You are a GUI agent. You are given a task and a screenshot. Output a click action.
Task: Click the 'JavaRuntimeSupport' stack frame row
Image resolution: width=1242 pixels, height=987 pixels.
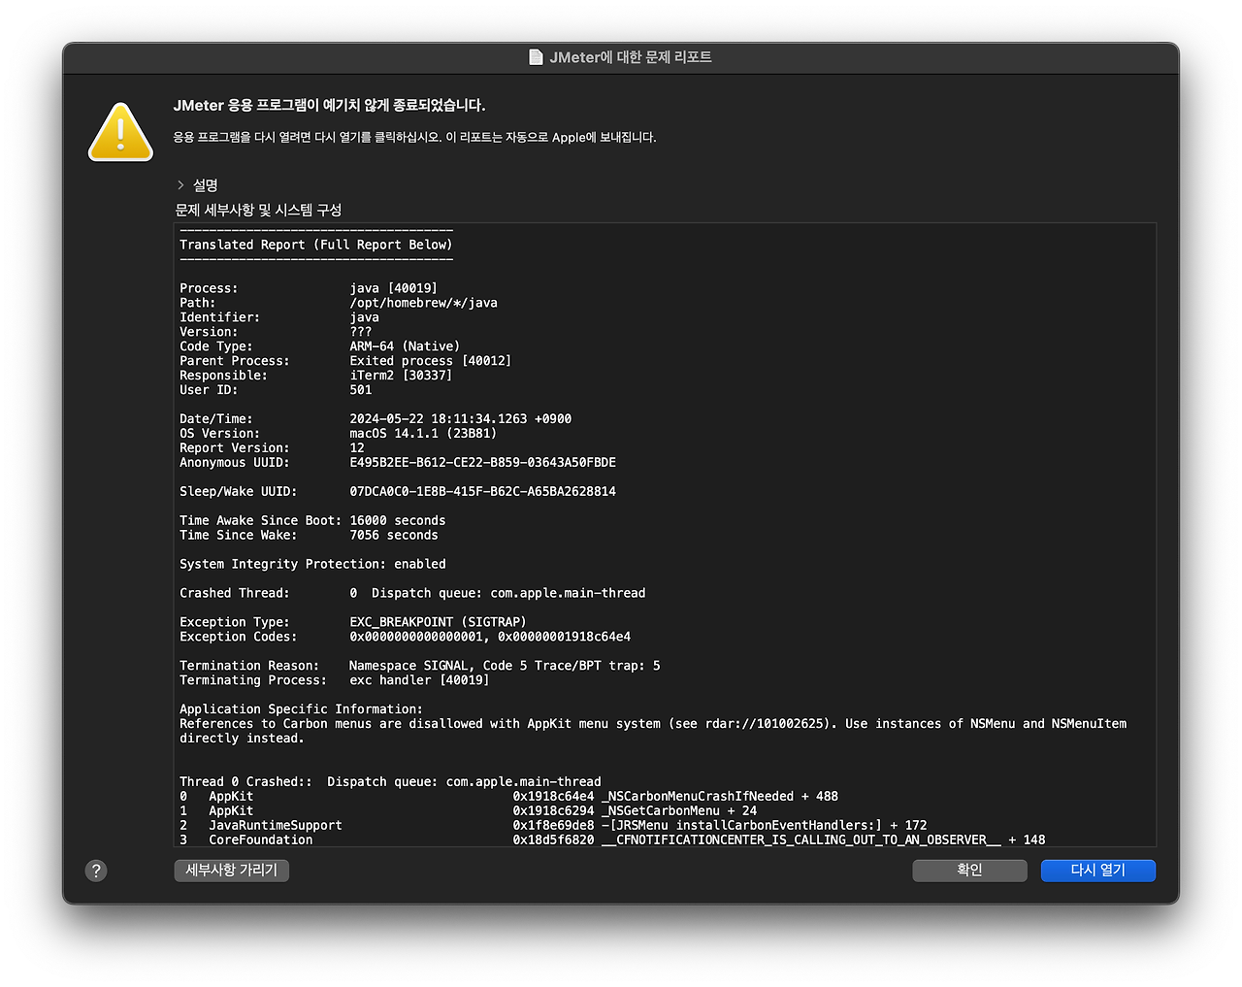coord(553,826)
